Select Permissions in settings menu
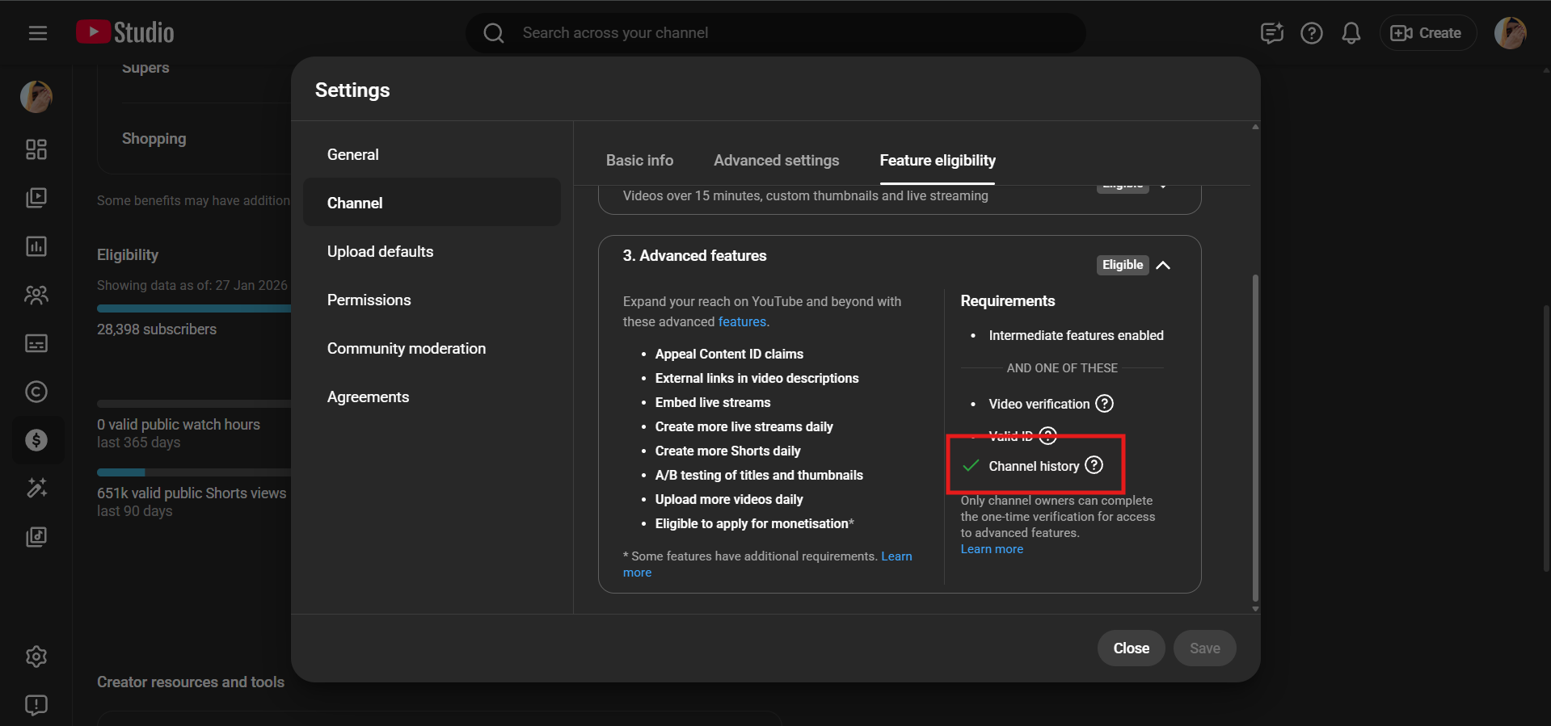This screenshot has width=1551, height=726. [x=369, y=300]
